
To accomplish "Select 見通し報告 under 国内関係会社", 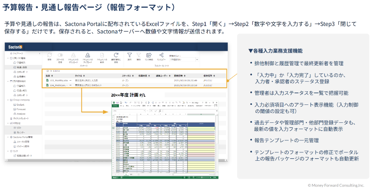I will [22, 91].
